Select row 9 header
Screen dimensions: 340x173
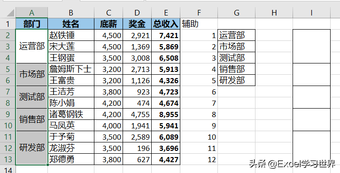point(8,114)
